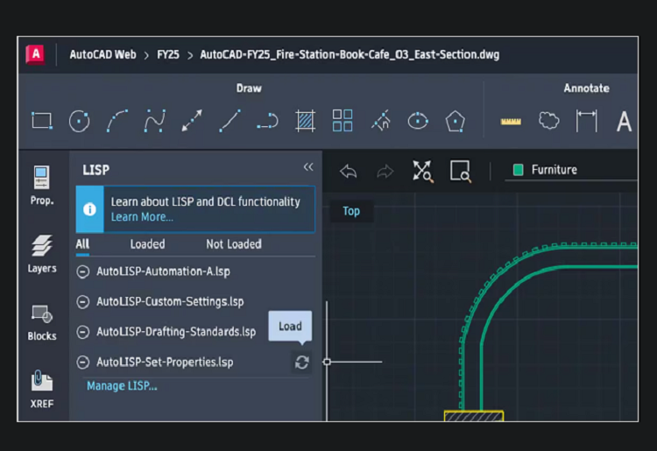Image resolution: width=657 pixels, height=451 pixels.
Task: Toggle the circle icon beside AutoLISP-Set-Properties.lsp
Action: coord(83,363)
